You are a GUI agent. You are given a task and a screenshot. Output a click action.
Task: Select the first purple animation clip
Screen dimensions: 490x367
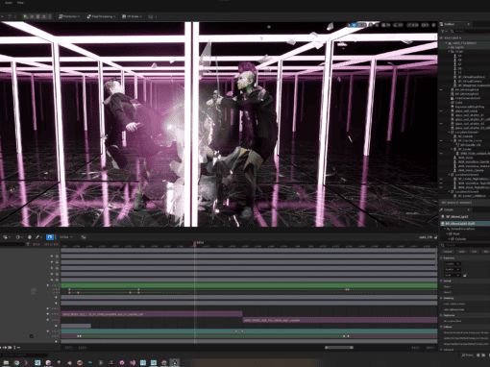[152, 314]
